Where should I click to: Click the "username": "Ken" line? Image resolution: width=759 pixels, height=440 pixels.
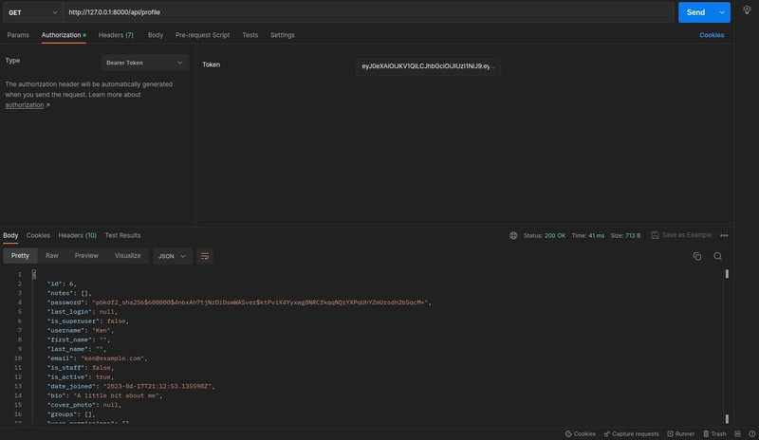(x=81, y=331)
